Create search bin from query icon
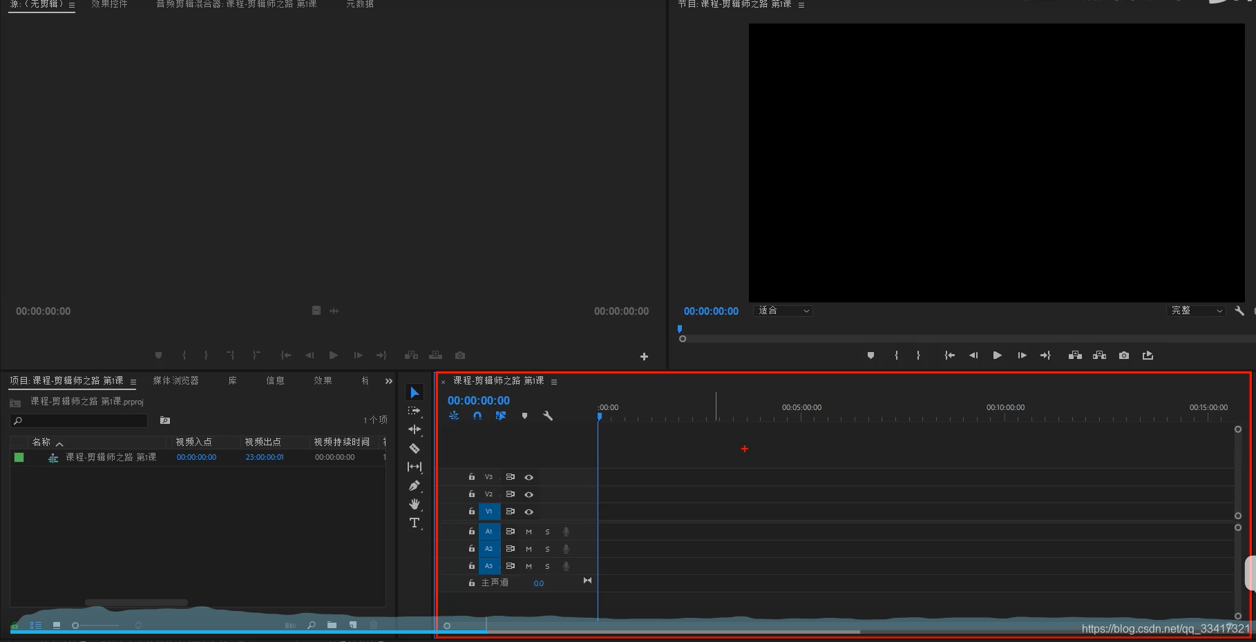Screen dimensions: 1256x642 (x=165, y=420)
